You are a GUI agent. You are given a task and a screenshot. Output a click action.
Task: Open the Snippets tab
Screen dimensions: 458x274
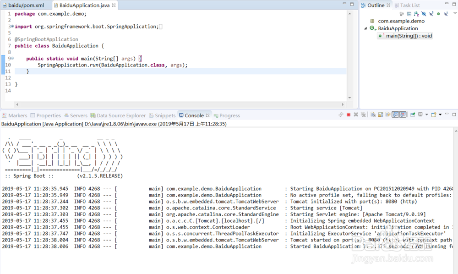(x=163, y=115)
